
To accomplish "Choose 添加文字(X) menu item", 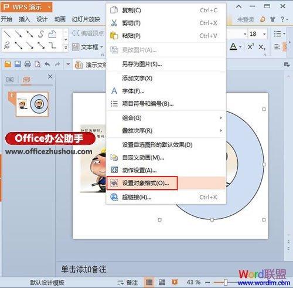I will pos(166,78).
